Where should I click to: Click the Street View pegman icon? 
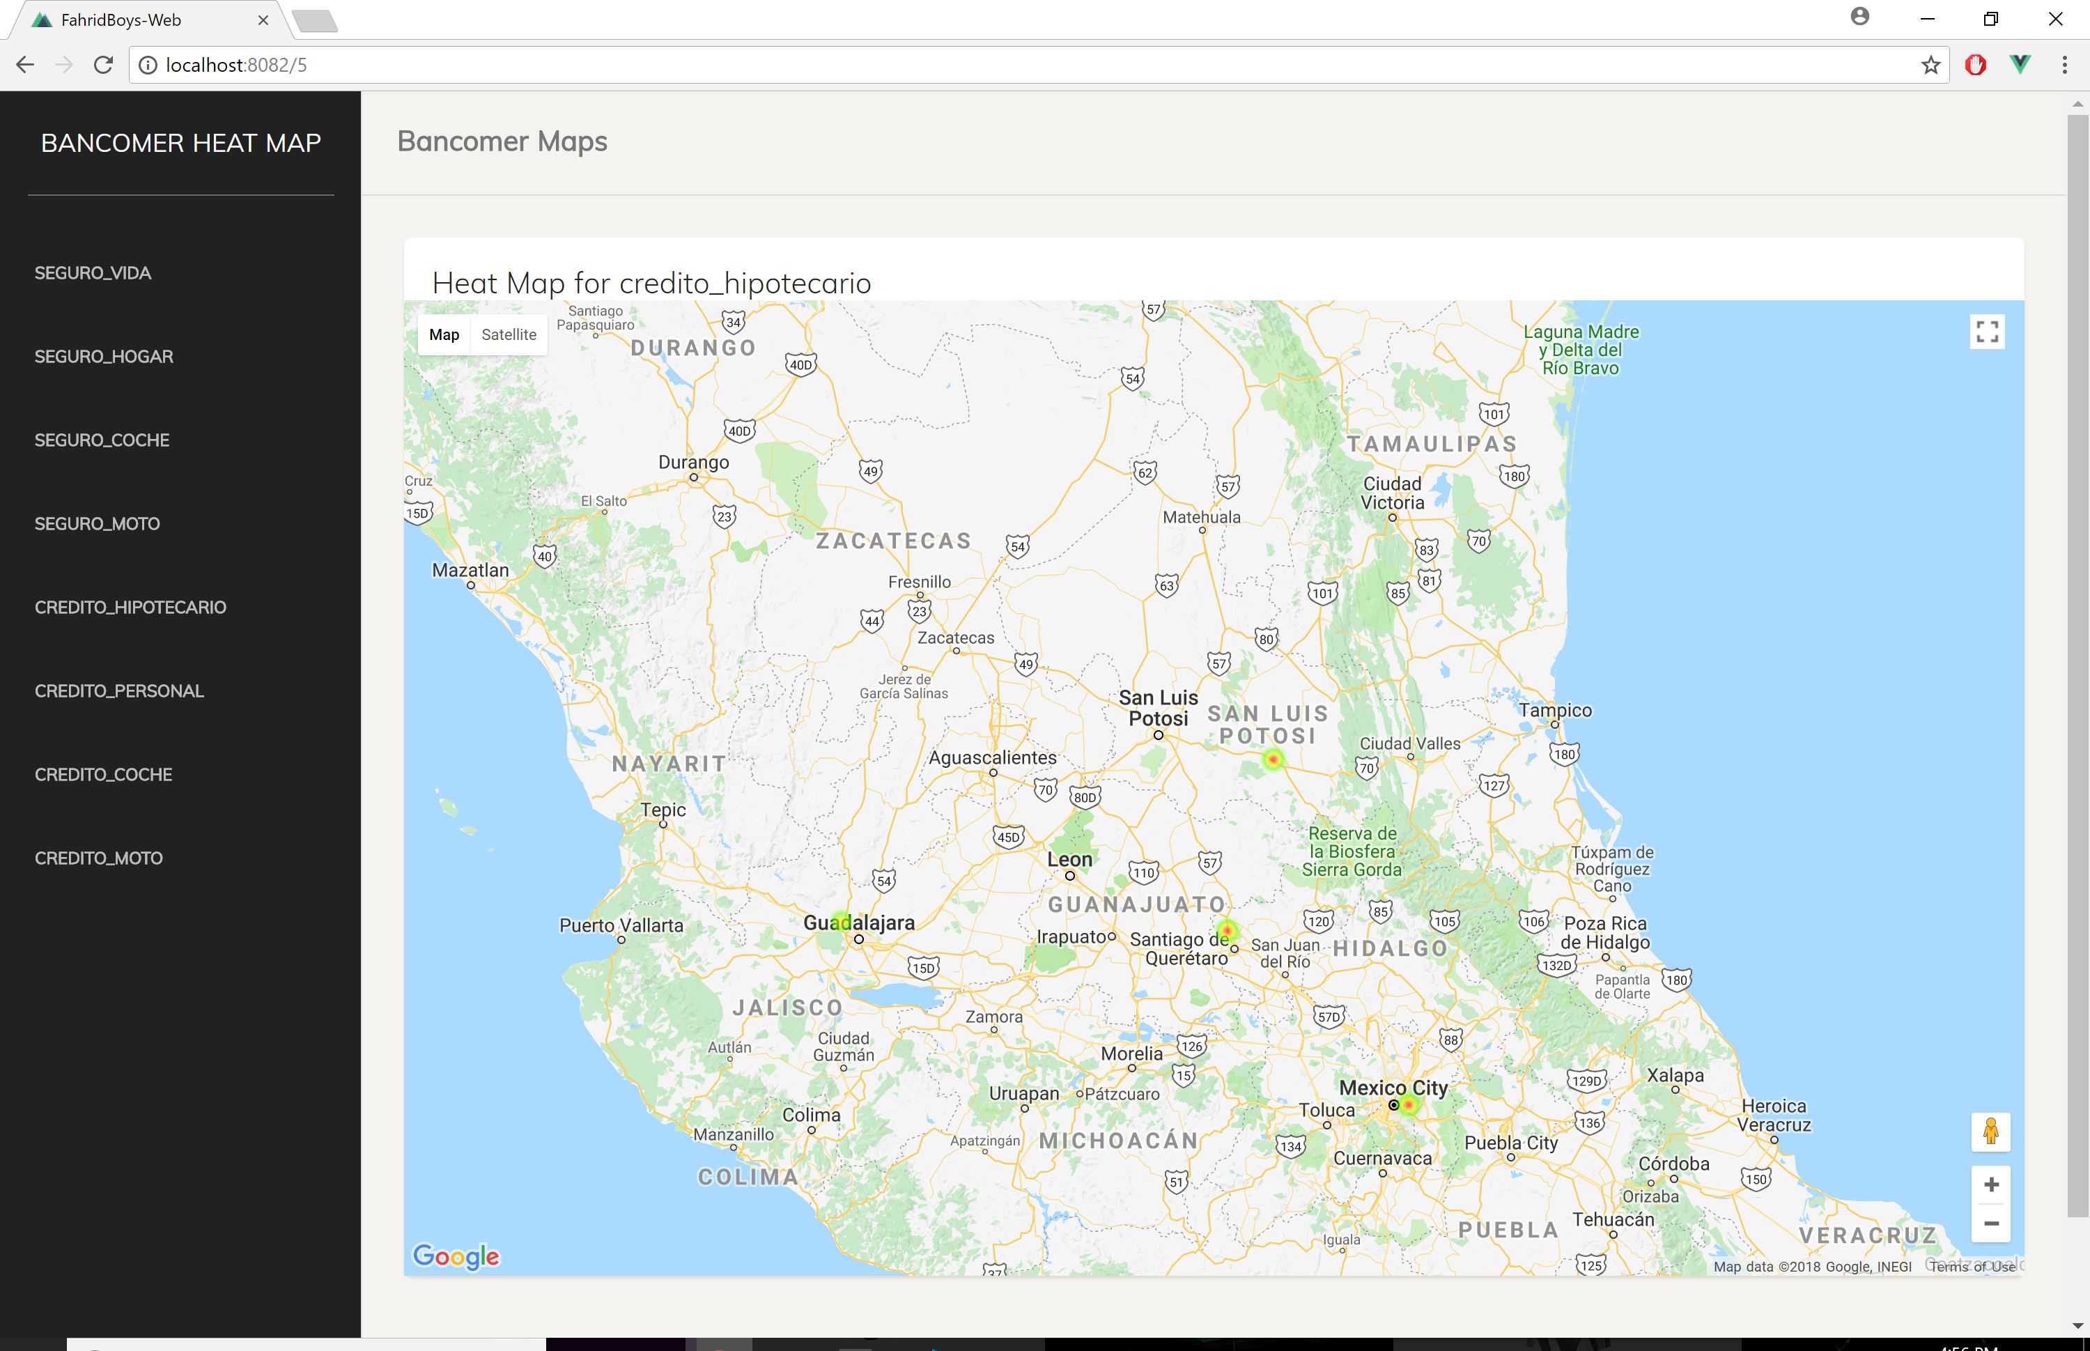click(1991, 1131)
